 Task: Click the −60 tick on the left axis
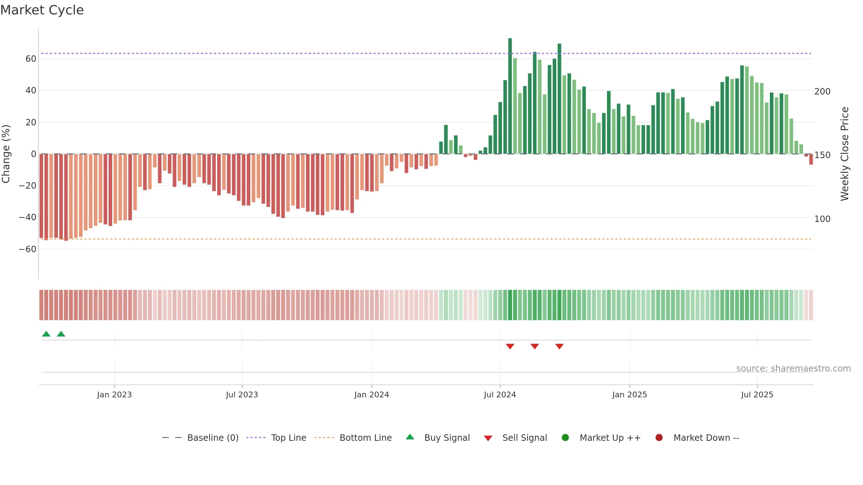coord(28,249)
